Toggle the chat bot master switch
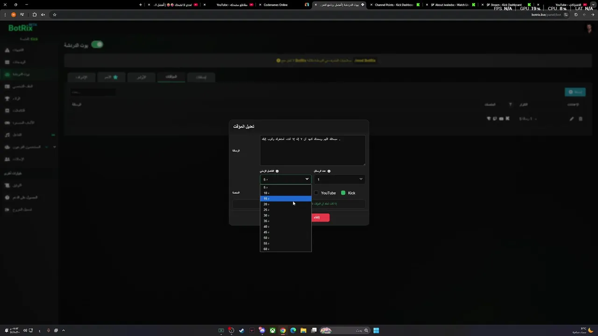598x336 pixels. 97,44
